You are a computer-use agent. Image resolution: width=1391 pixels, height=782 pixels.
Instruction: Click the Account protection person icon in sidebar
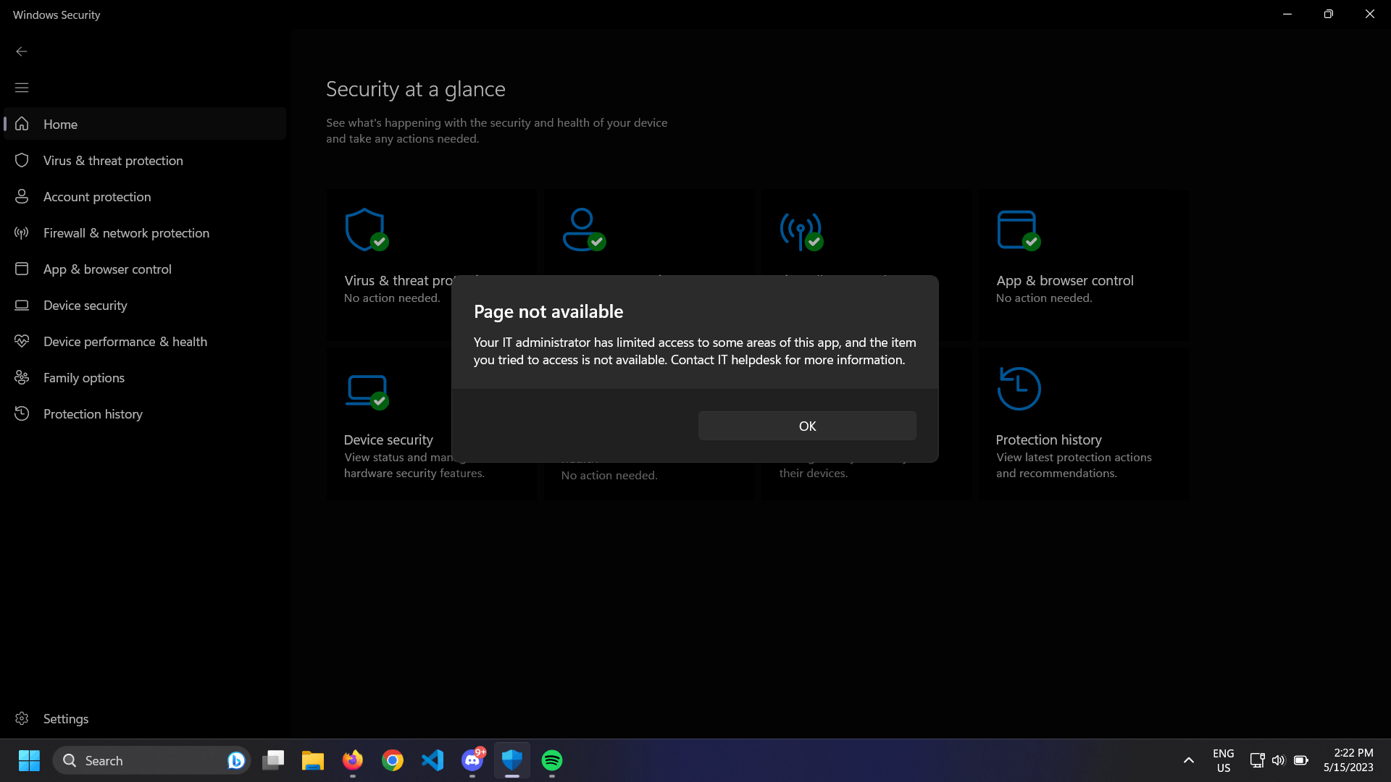point(22,196)
